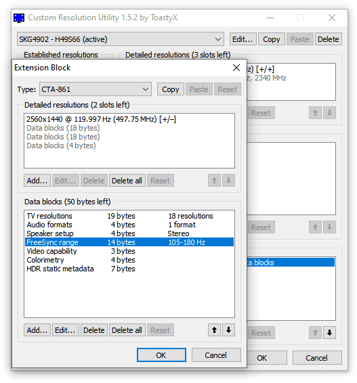The height and width of the screenshot is (383, 357).
Task: Select the 2560x1440 @ 119.997 Hz resolution
Action: pyautogui.click(x=129, y=119)
